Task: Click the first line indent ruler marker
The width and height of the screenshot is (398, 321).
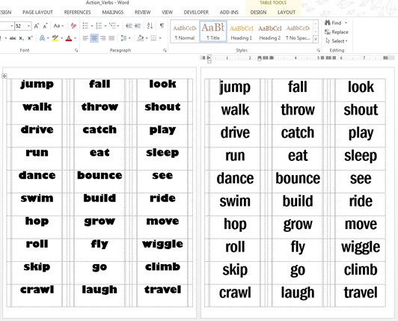Action: coord(209,57)
